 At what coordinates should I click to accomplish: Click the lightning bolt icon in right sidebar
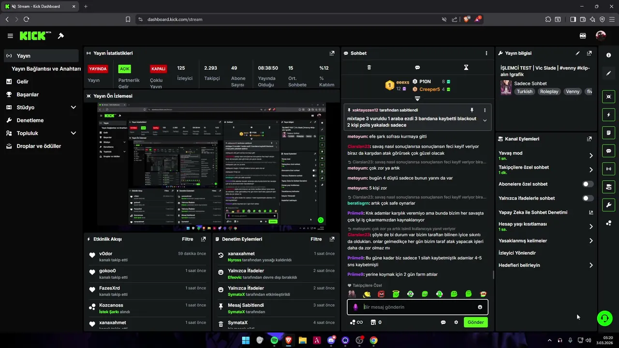608,115
